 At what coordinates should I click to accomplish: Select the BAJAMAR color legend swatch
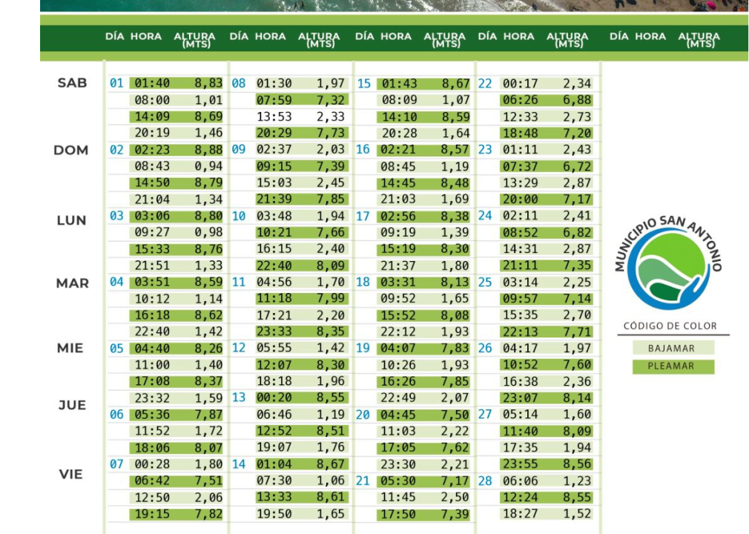click(673, 348)
